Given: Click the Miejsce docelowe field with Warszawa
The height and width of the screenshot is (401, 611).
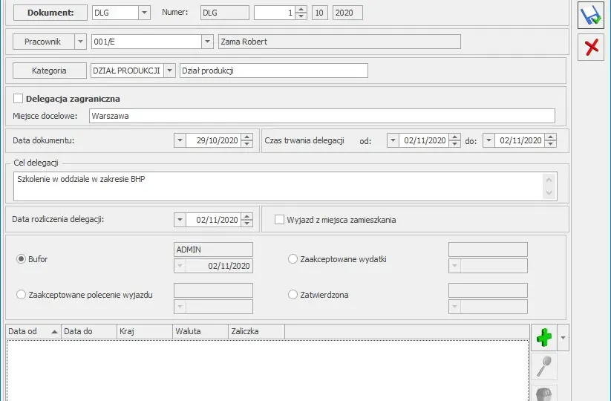Looking at the screenshot, I should 322,116.
